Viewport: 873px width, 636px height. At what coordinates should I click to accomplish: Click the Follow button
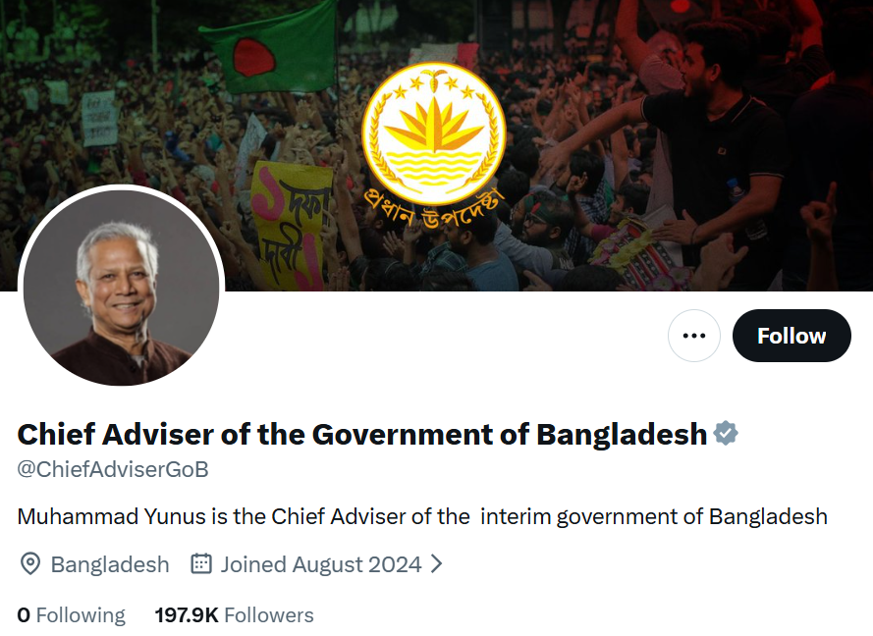pos(791,336)
